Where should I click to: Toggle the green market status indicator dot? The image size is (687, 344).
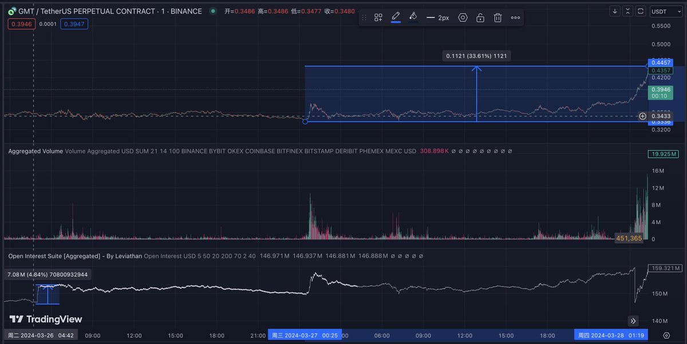[213, 11]
